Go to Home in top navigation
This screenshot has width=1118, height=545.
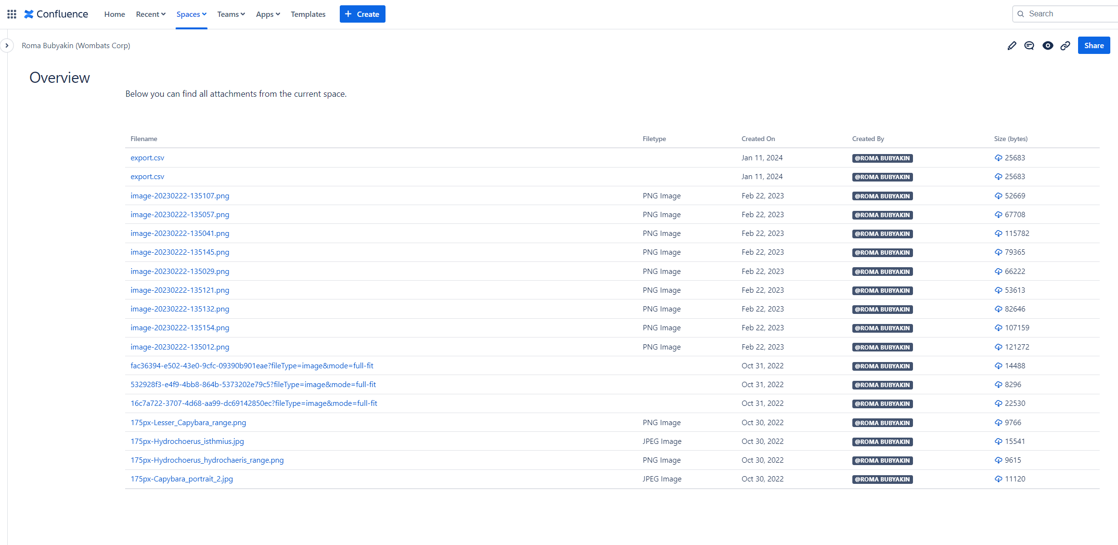click(115, 14)
